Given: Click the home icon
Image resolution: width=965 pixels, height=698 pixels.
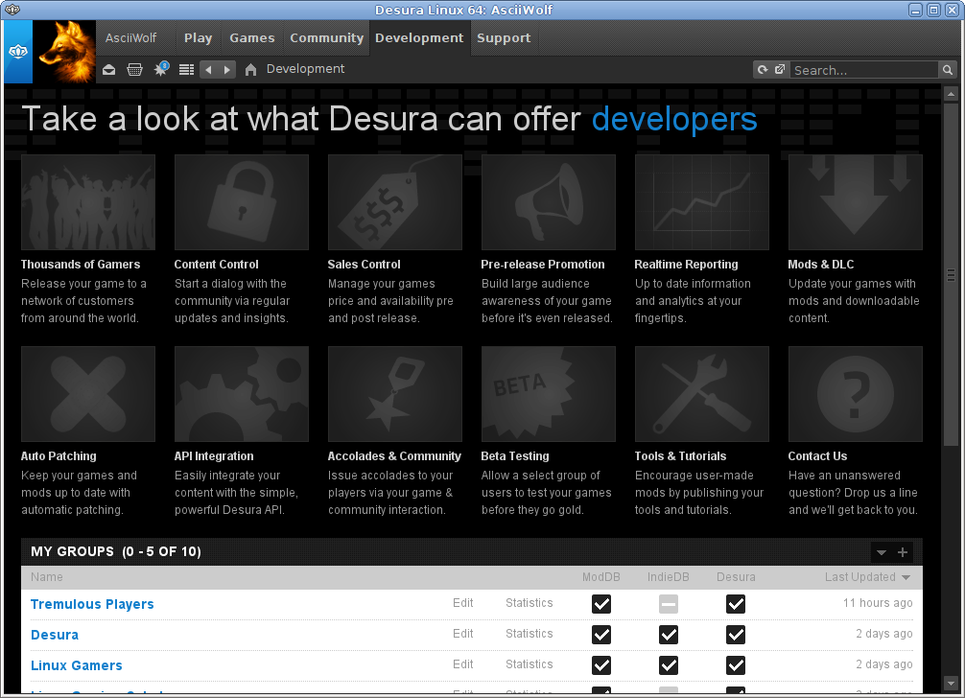Looking at the screenshot, I should click(x=250, y=69).
